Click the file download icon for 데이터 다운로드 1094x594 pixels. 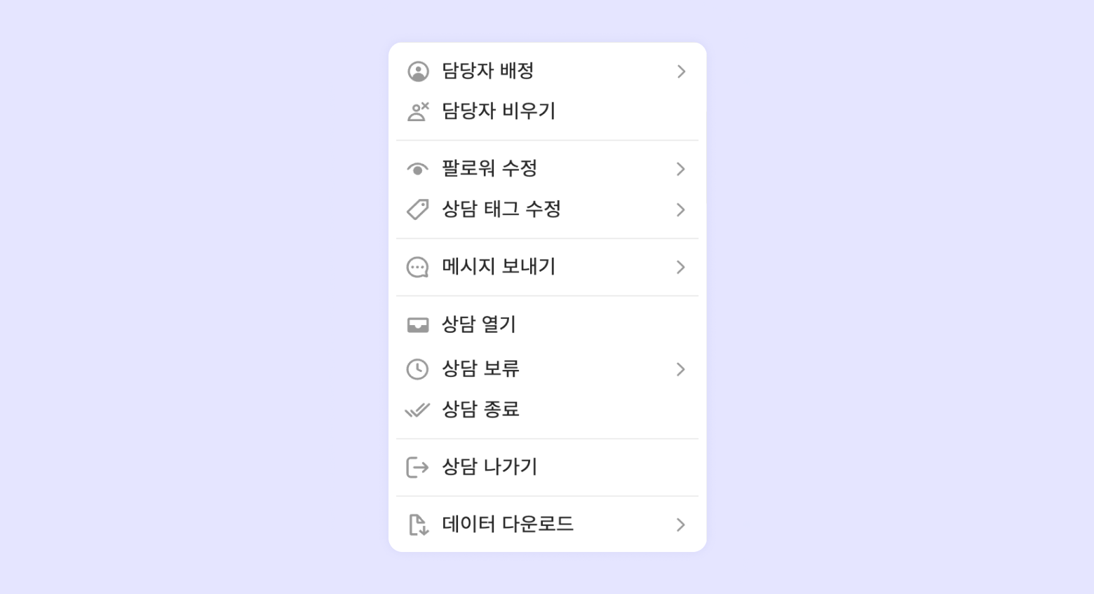tap(418, 525)
